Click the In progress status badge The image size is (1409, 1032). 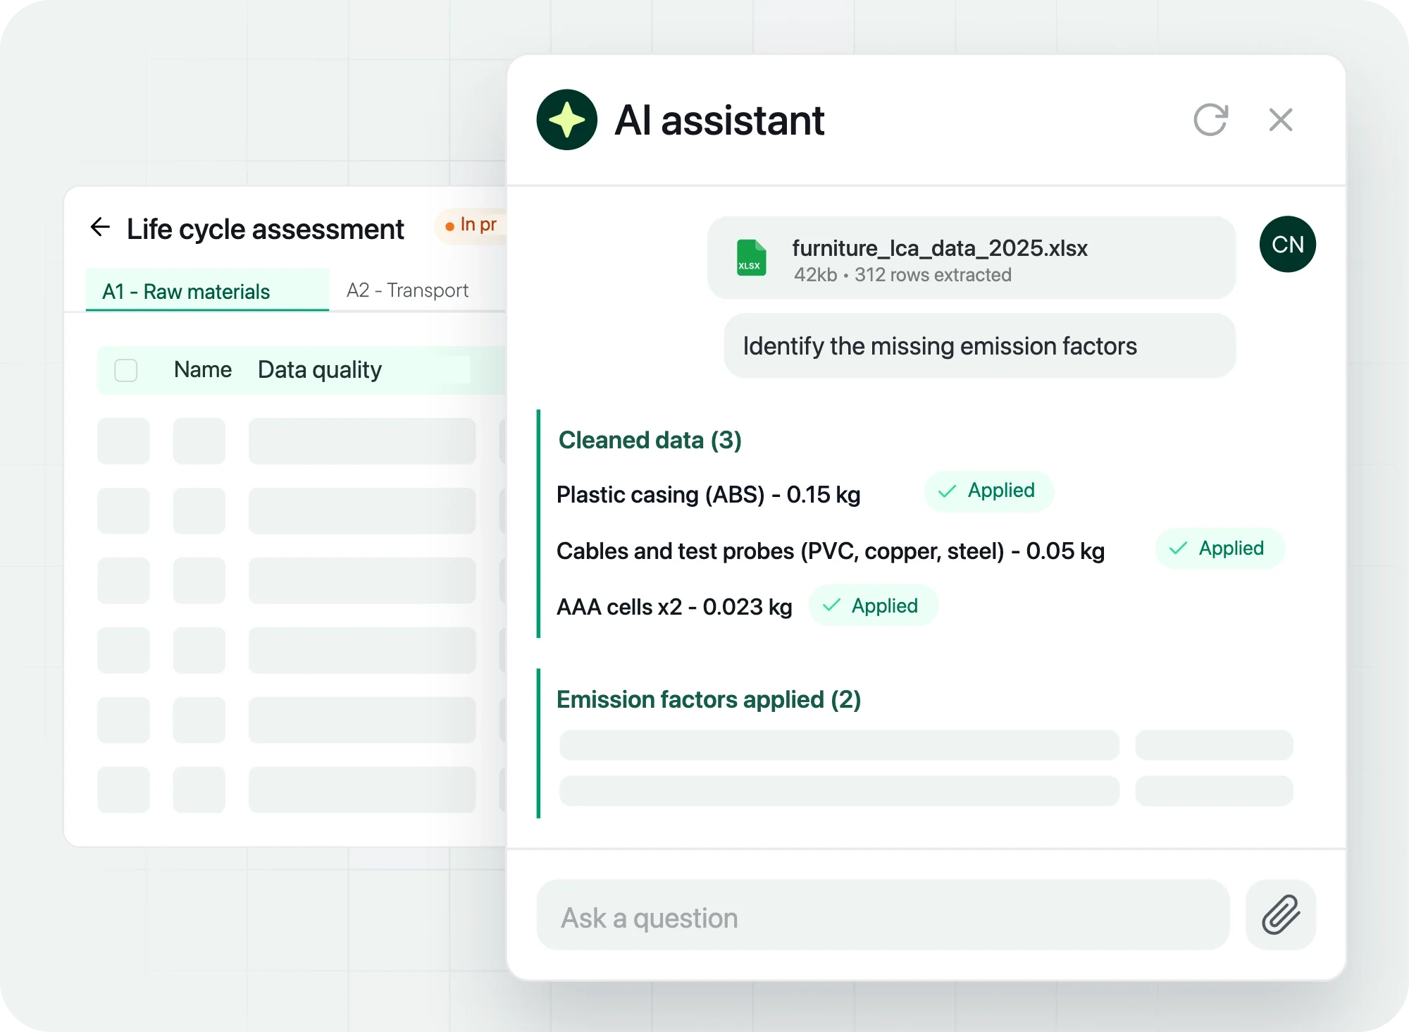click(471, 226)
